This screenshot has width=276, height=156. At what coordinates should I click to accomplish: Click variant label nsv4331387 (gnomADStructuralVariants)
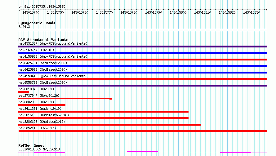coord(53,43)
